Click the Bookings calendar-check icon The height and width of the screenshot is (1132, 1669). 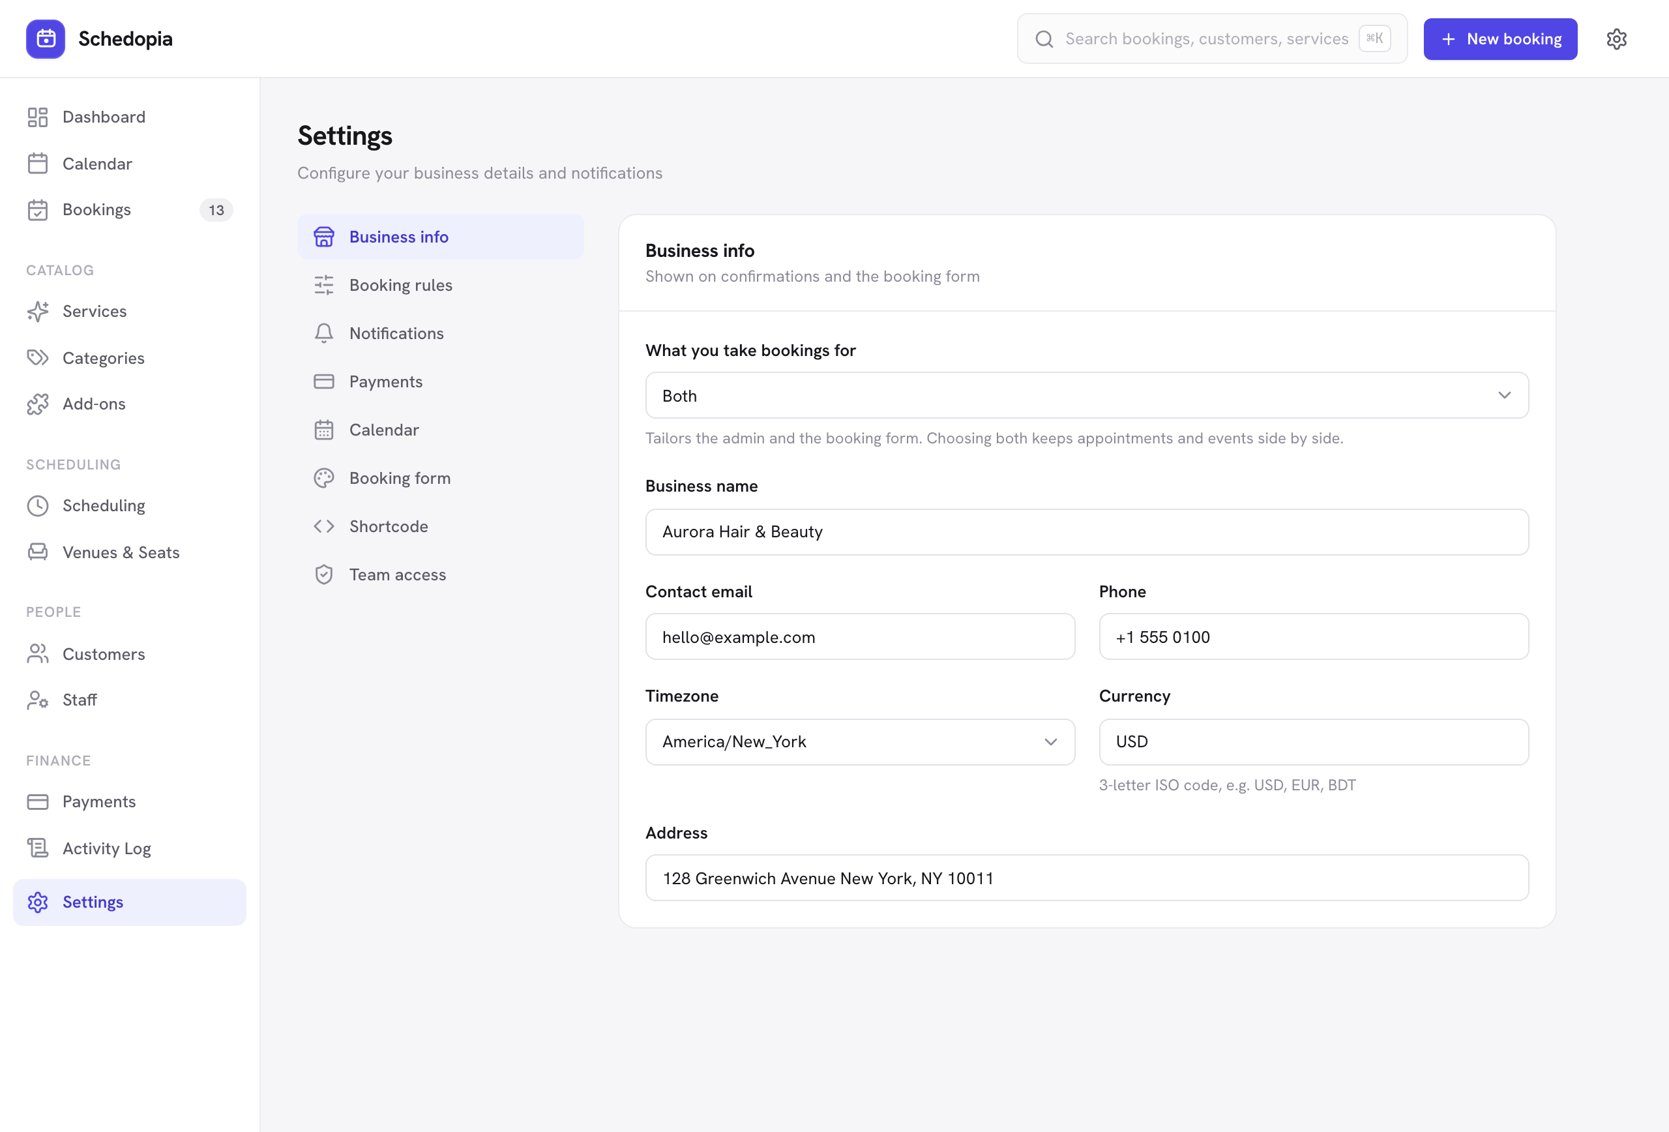click(37, 210)
